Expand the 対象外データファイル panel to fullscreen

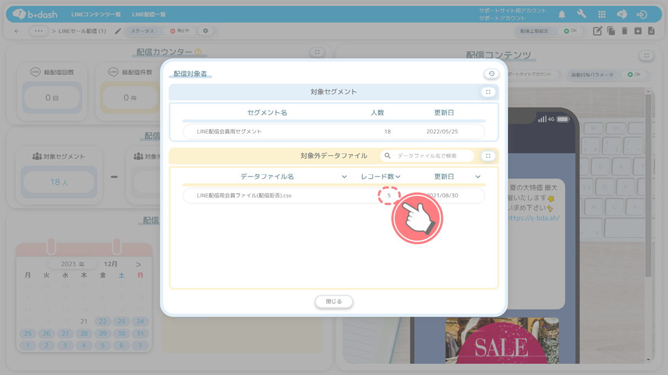[x=487, y=156]
